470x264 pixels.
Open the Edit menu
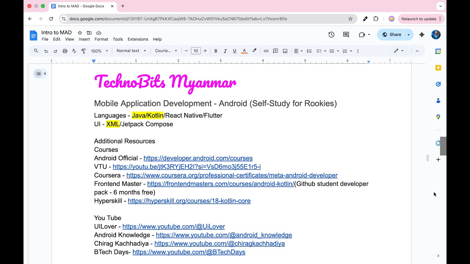(57, 39)
